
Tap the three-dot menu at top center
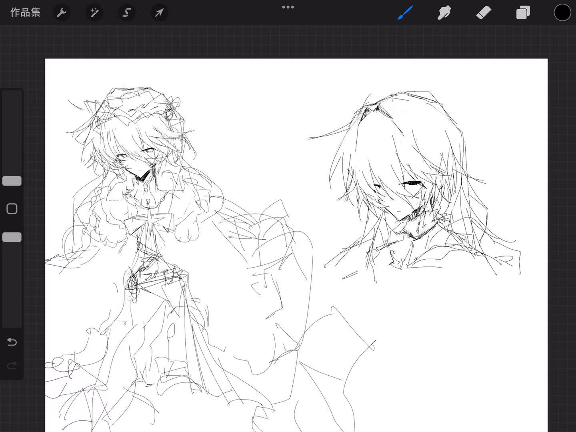(288, 7)
